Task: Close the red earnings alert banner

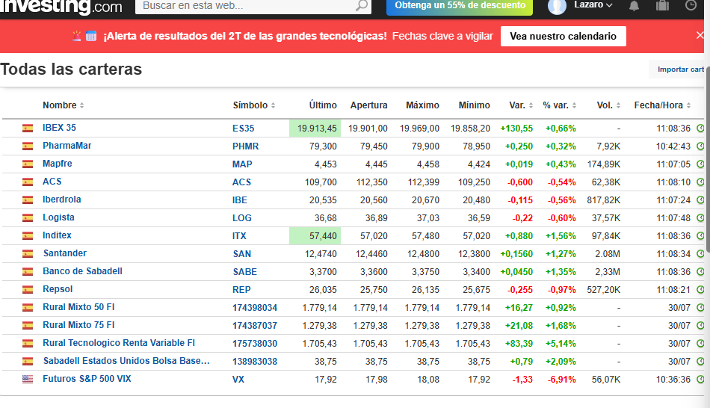Action: click(x=700, y=35)
